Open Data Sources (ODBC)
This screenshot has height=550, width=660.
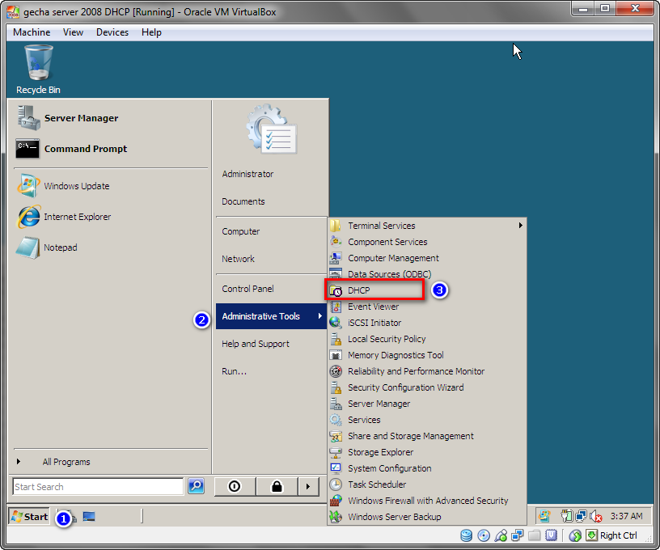coord(427,274)
